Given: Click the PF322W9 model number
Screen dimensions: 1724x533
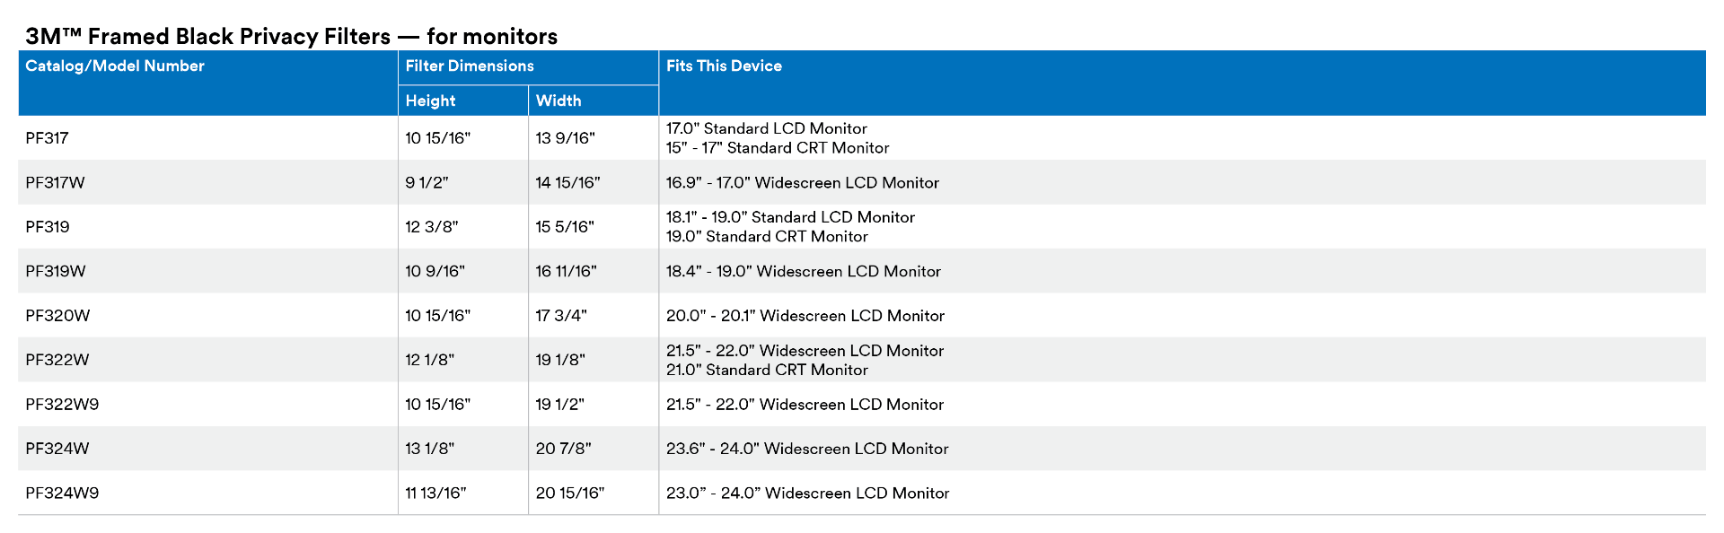Looking at the screenshot, I should click(x=63, y=405).
